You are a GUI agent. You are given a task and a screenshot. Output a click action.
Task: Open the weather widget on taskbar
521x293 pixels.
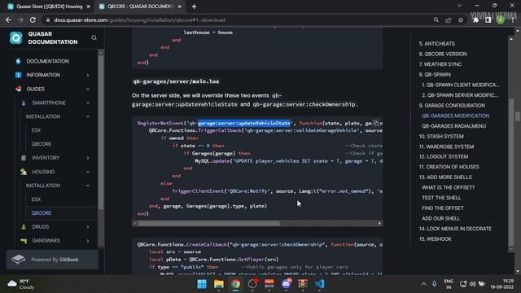coord(21,284)
